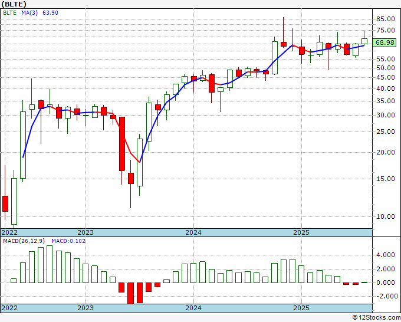
Task: Click the MACD:0.102 value label
Action: pyautogui.click(x=68, y=241)
